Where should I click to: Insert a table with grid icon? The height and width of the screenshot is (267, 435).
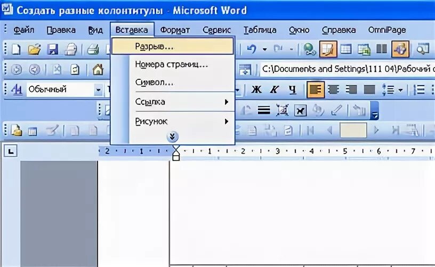346,49
